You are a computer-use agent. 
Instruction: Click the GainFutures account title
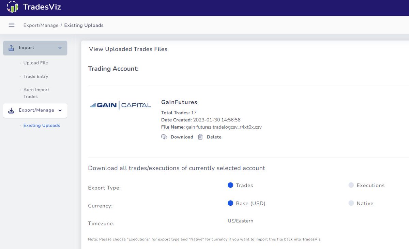point(179,102)
